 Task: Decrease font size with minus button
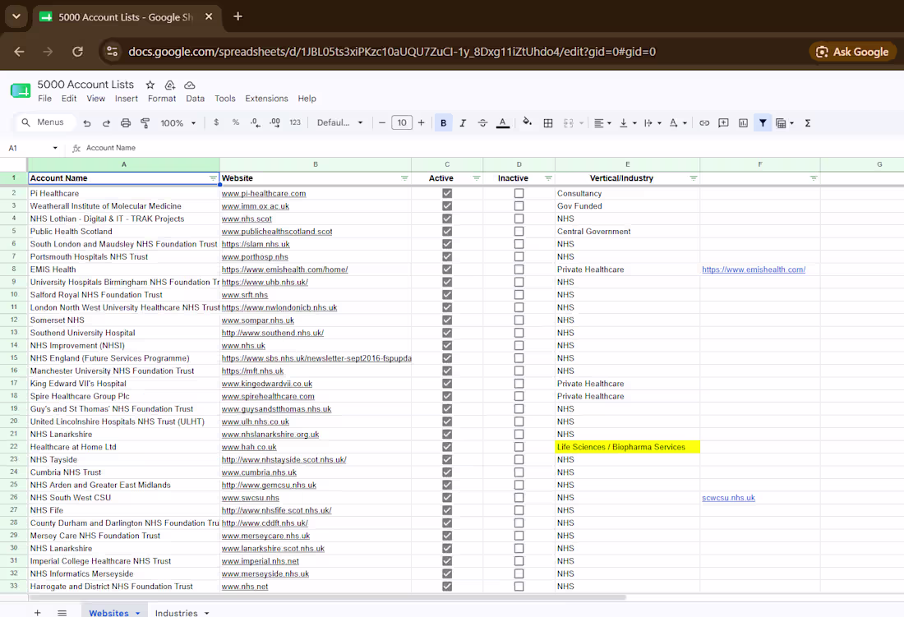381,122
